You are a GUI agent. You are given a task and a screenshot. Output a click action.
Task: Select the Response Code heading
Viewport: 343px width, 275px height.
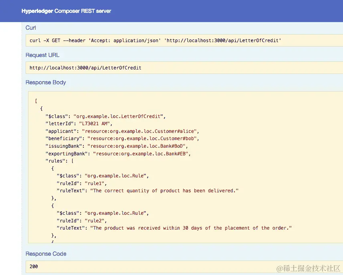click(46, 254)
